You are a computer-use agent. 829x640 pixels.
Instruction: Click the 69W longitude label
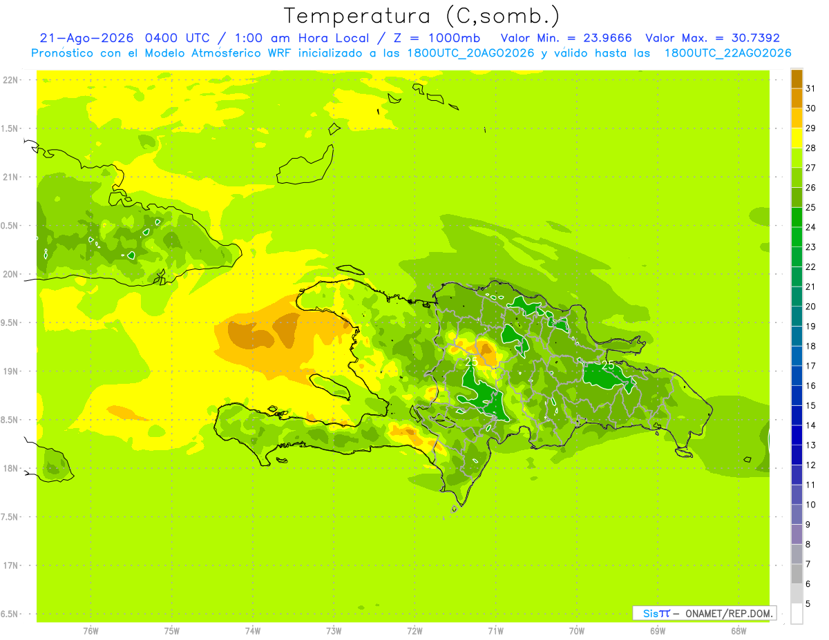(x=658, y=630)
